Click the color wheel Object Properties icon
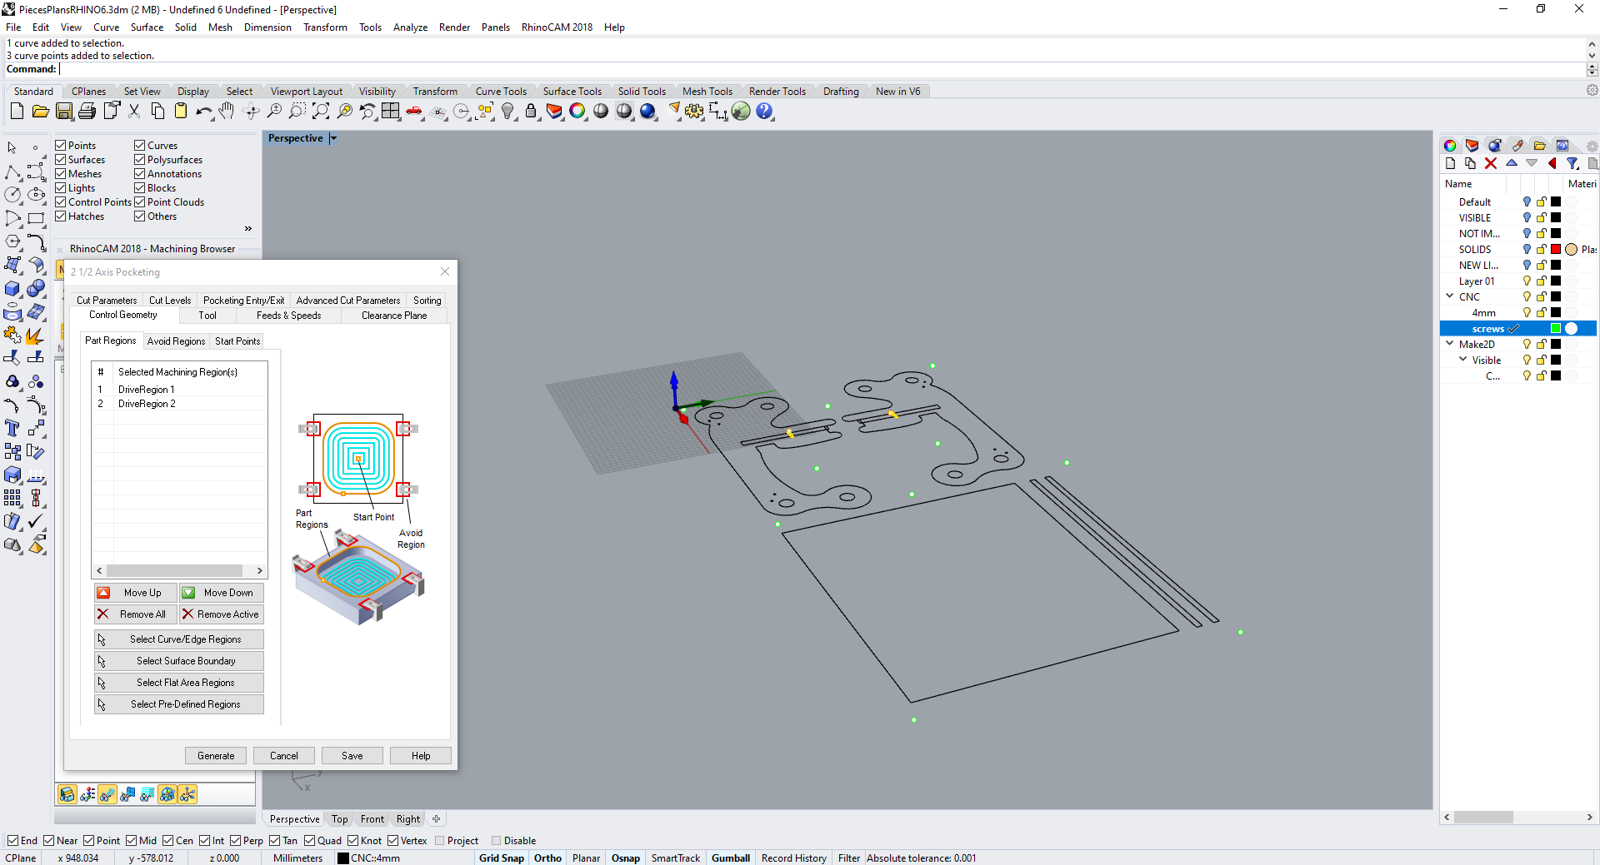Screen dimensions: 1600x865 [x=577, y=111]
